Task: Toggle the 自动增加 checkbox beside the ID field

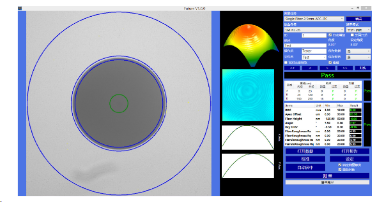Action: [x=330, y=35]
